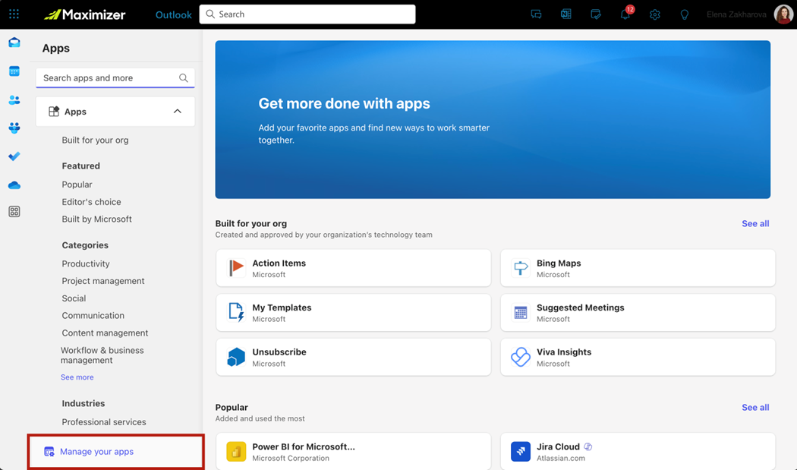Viewport: 797px width, 470px height.
Task: Click See all for Popular
Action: (x=755, y=408)
